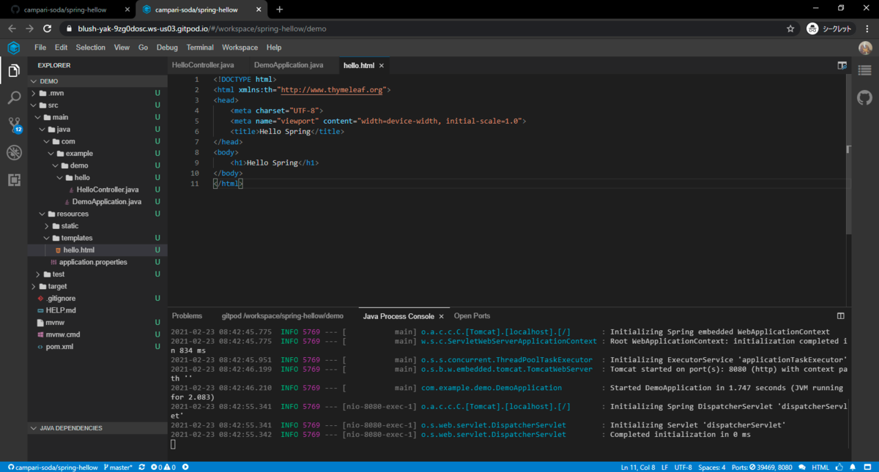Click the editor vertical scrollbar
The height and width of the screenshot is (472, 879).
click(x=849, y=154)
